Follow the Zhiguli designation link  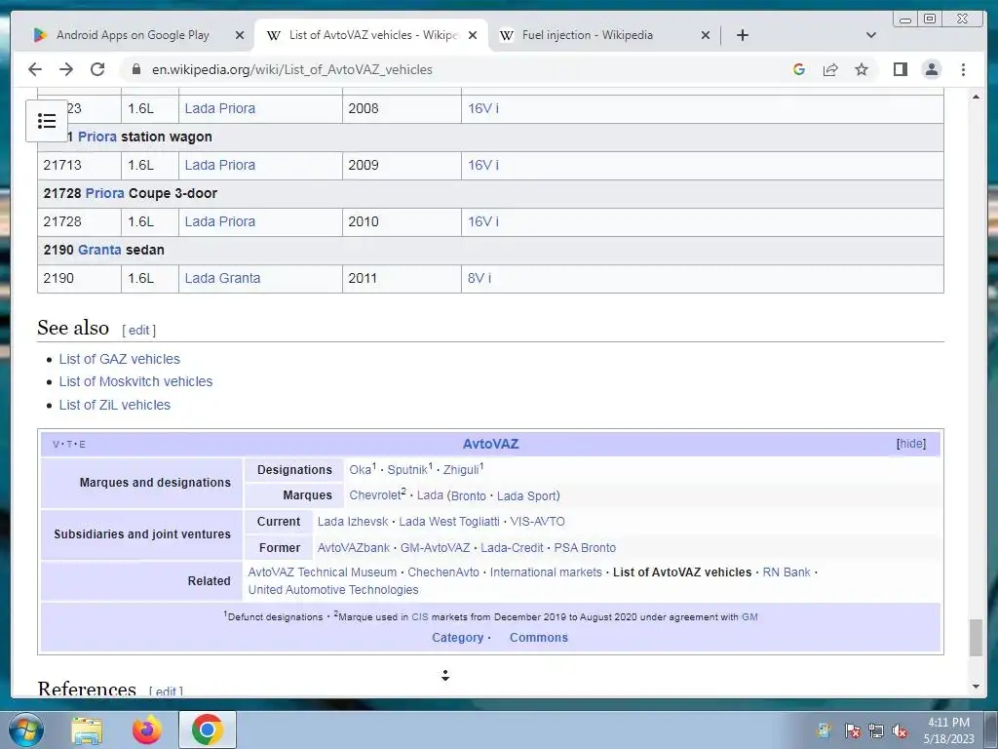tap(461, 470)
